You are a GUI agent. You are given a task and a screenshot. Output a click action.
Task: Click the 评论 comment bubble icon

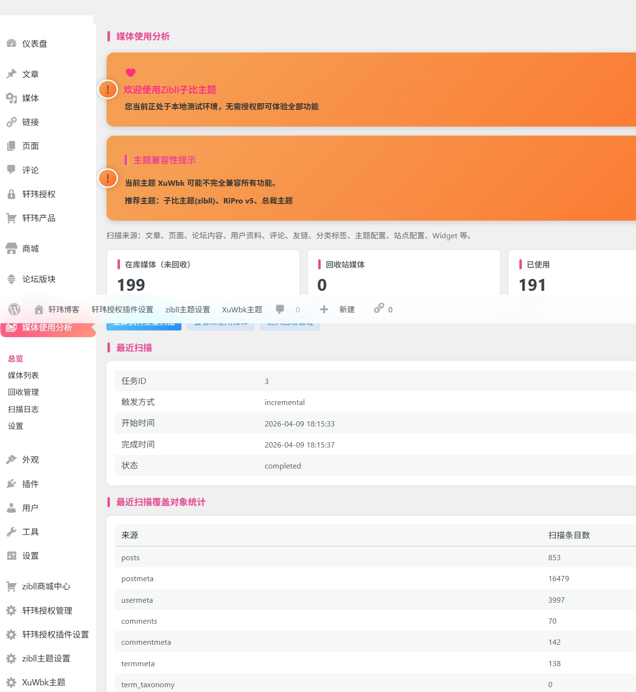point(11,170)
